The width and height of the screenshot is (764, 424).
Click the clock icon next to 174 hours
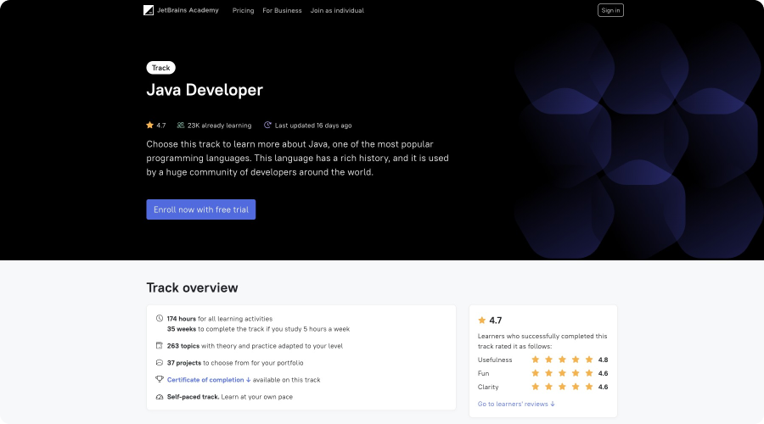(160, 318)
